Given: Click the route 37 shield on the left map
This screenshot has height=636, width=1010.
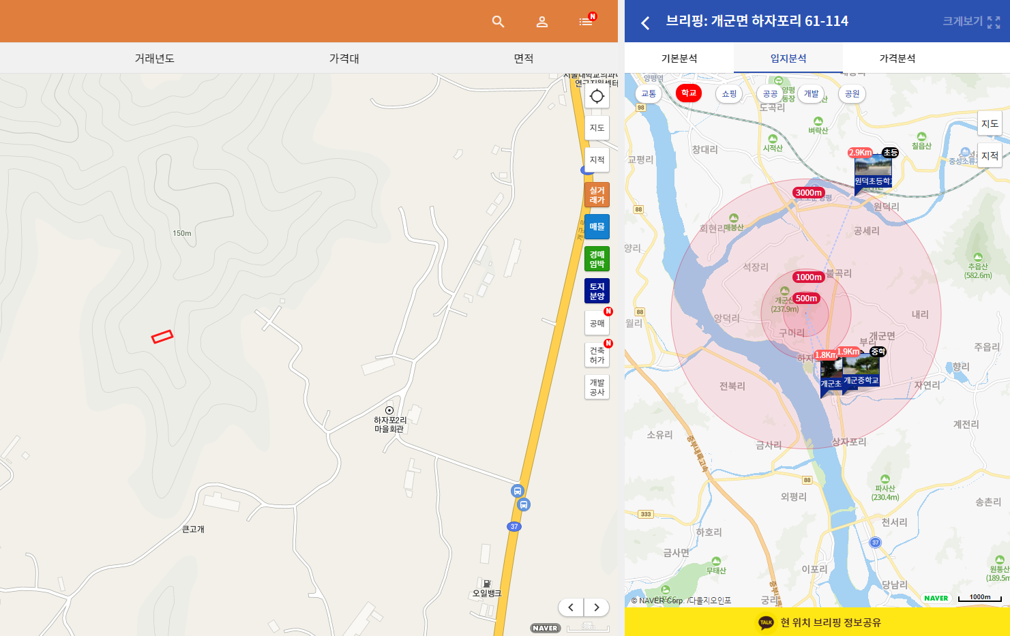Looking at the screenshot, I should point(514,526).
